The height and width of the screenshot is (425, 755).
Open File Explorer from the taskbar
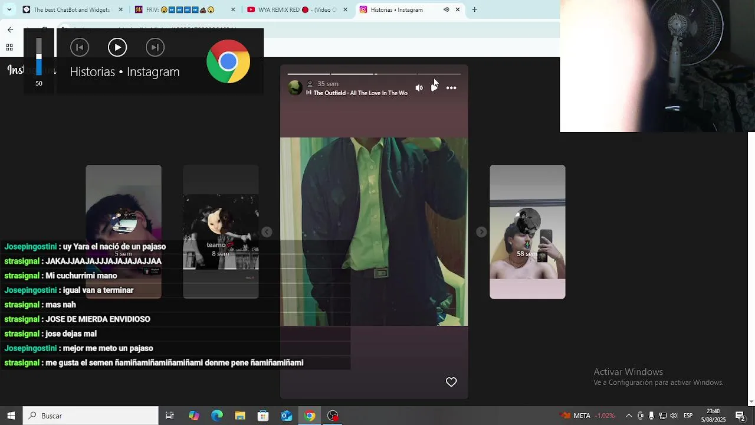click(240, 416)
